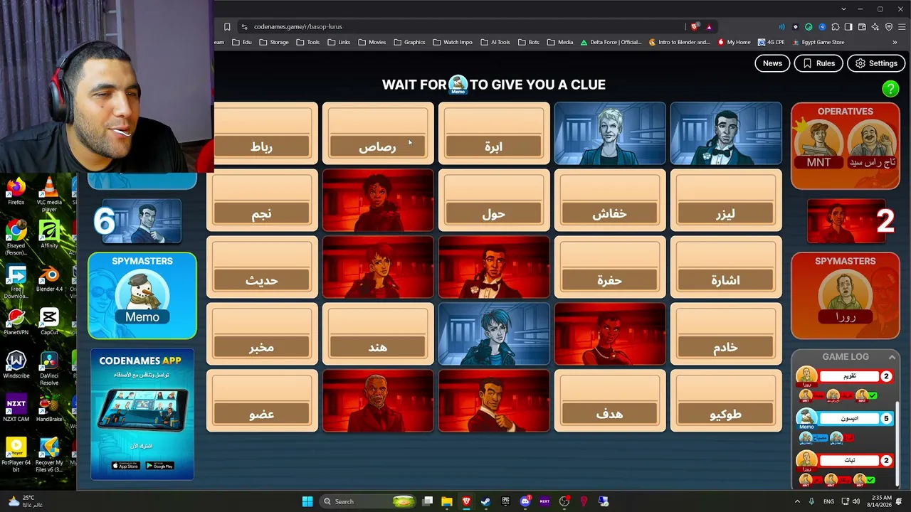911x512 pixels.
Task: Open the browser main menu icon
Action: coord(902,27)
